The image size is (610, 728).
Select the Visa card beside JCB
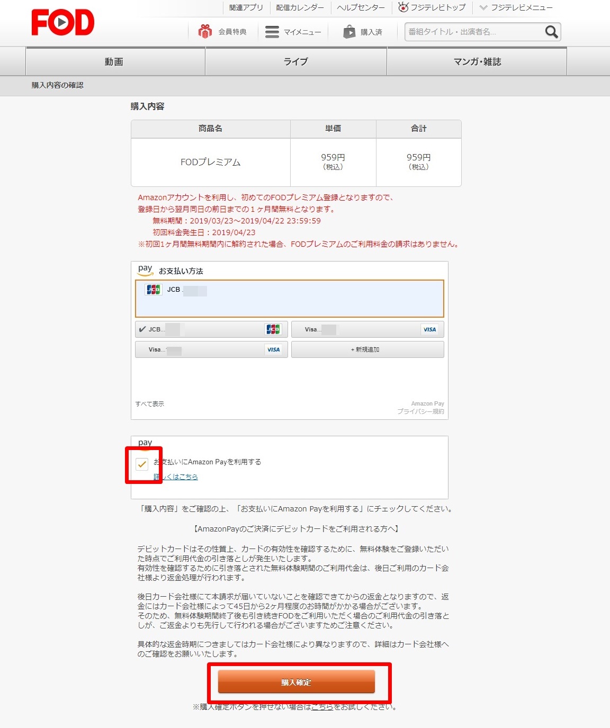click(367, 329)
